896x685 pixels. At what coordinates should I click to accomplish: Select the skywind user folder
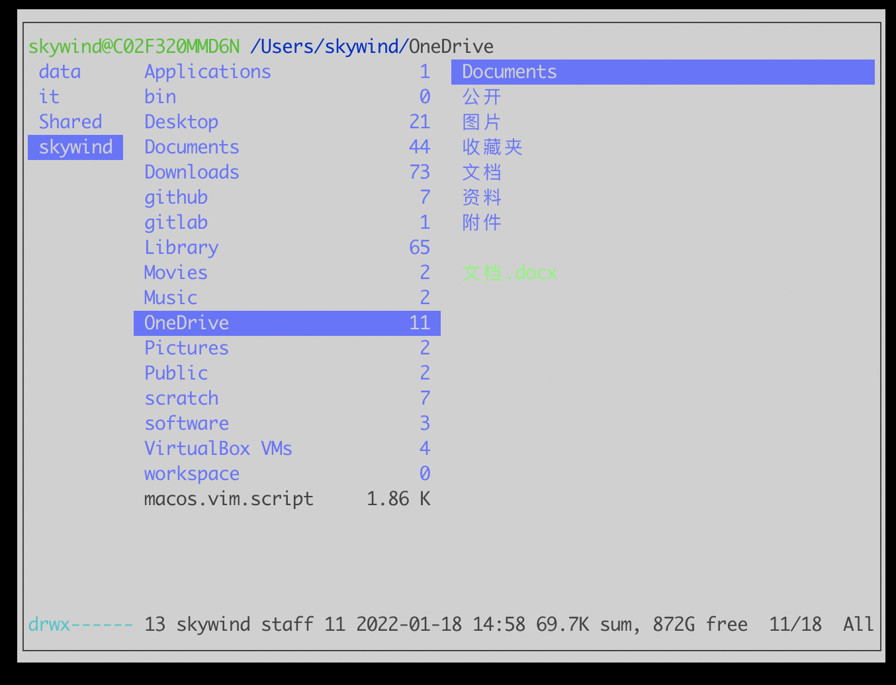pyautogui.click(x=75, y=147)
